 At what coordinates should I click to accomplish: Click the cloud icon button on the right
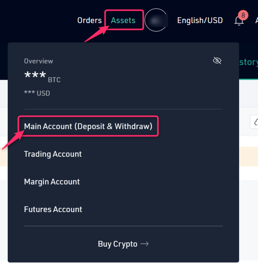pyautogui.click(x=255, y=122)
